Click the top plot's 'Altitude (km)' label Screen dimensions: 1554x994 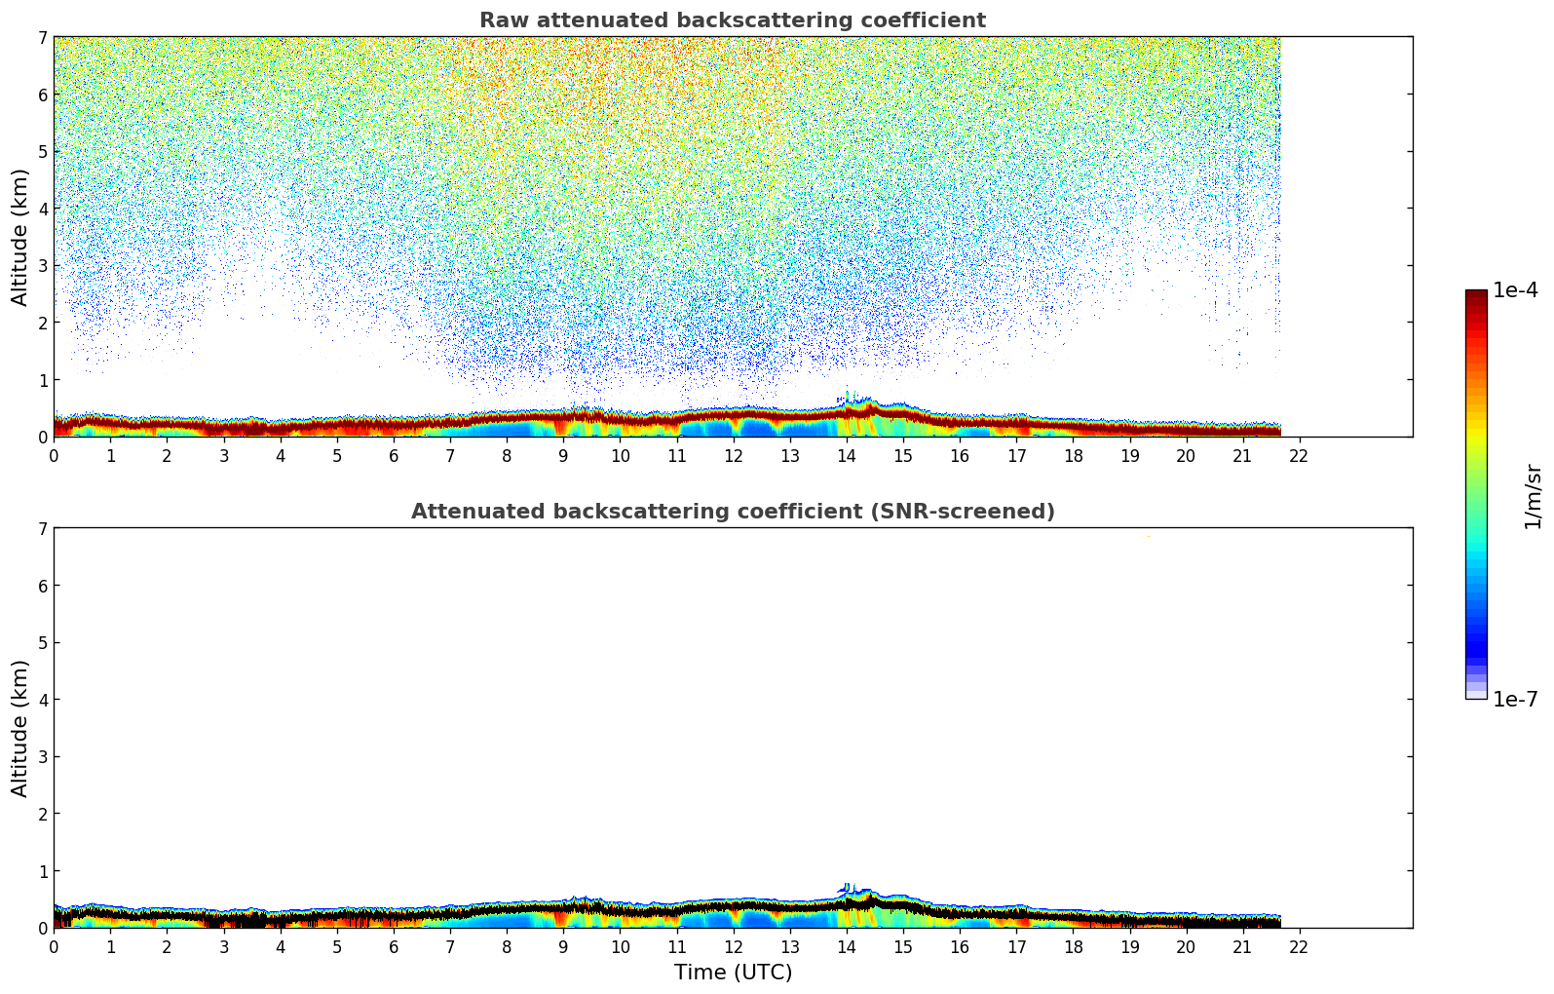click(x=20, y=237)
